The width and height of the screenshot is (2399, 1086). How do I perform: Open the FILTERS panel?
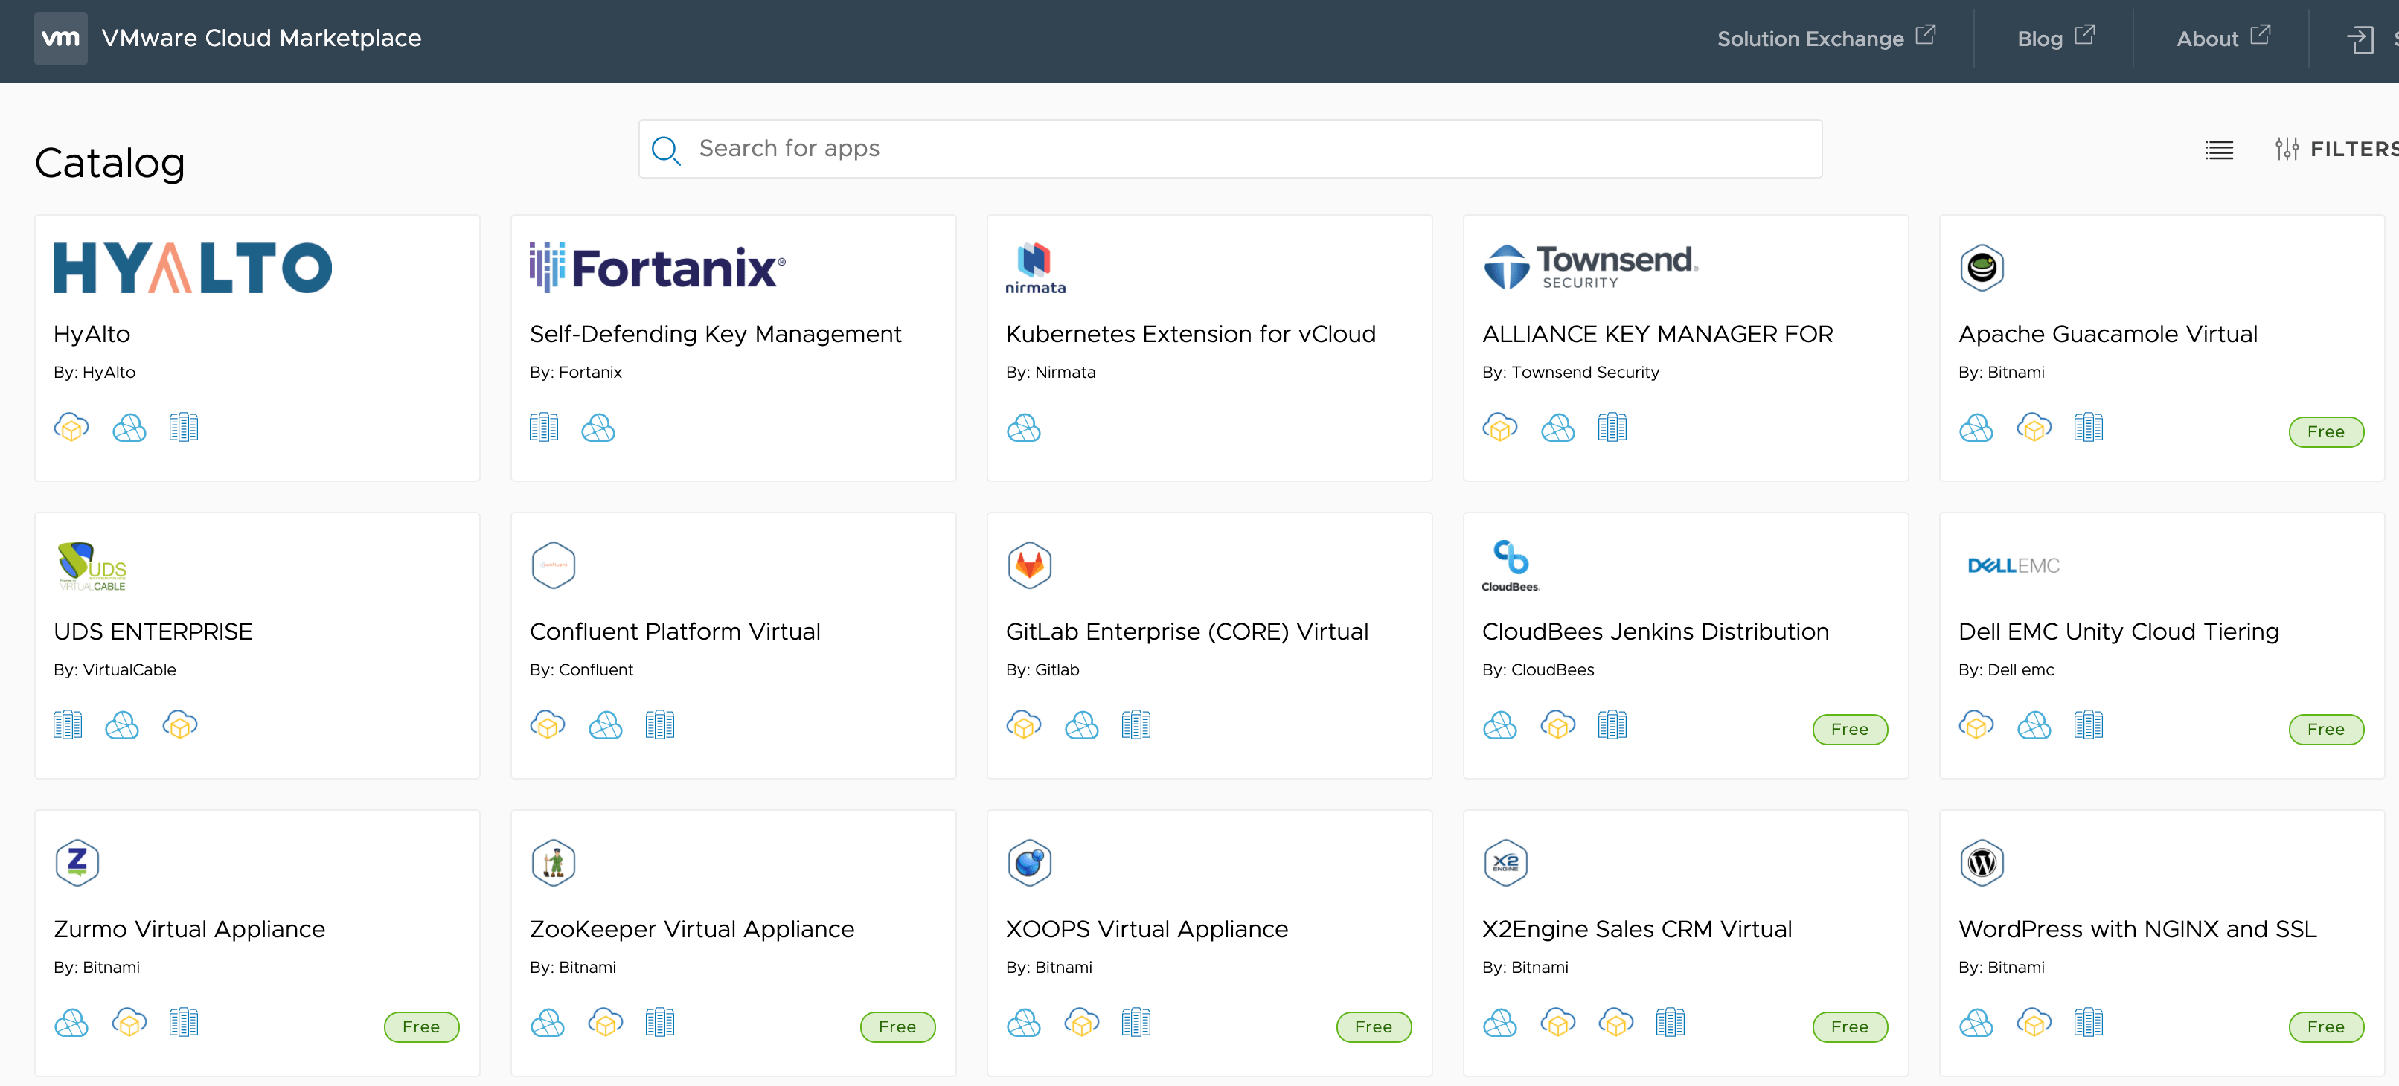(2336, 149)
